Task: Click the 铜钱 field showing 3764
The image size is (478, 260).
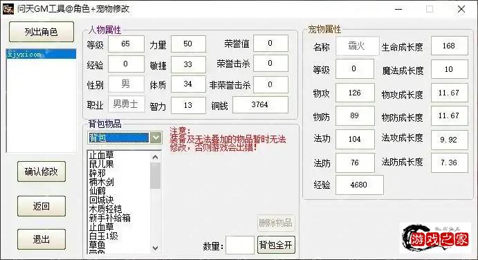Action: coord(260,105)
